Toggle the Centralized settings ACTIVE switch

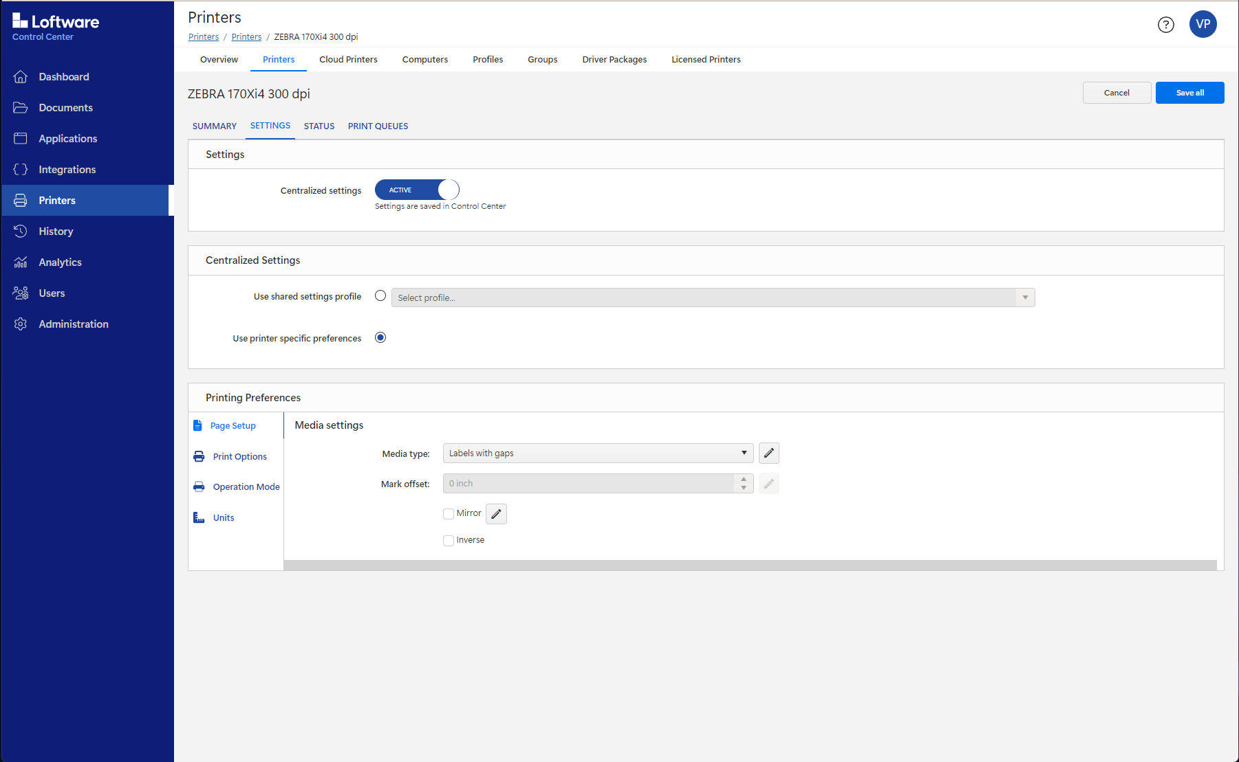point(417,190)
